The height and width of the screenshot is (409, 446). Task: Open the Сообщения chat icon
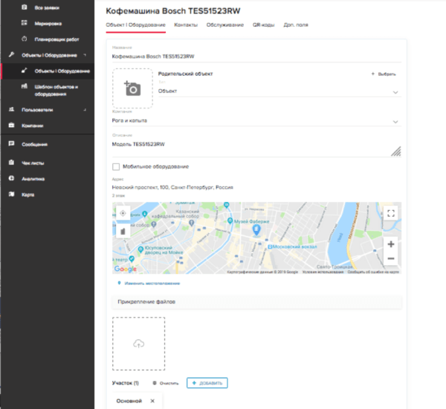(x=11, y=144)
